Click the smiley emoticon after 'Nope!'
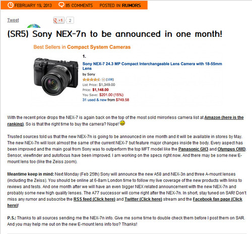This screenshot has width=252, height=234. [122, 123]
